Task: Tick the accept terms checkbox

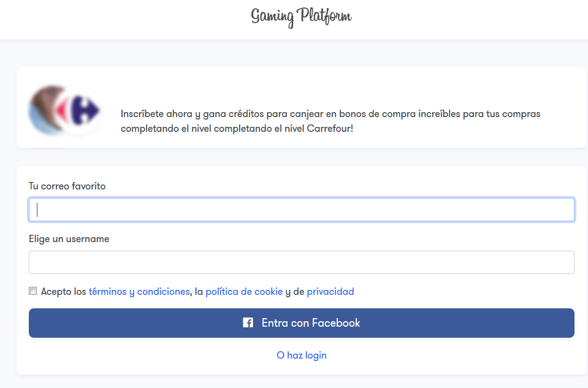Action: tap(33, 291)
